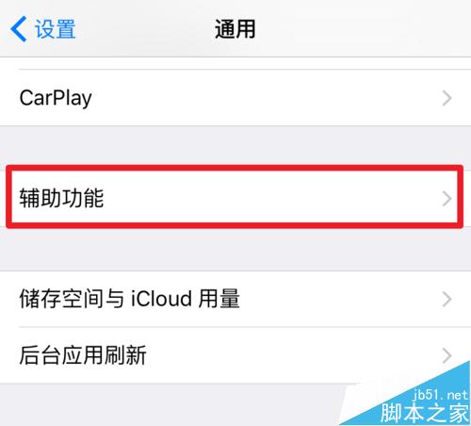Tap the blue back chevron icon
The width and height of the screenshot is (471, 426).
[18, 29]
